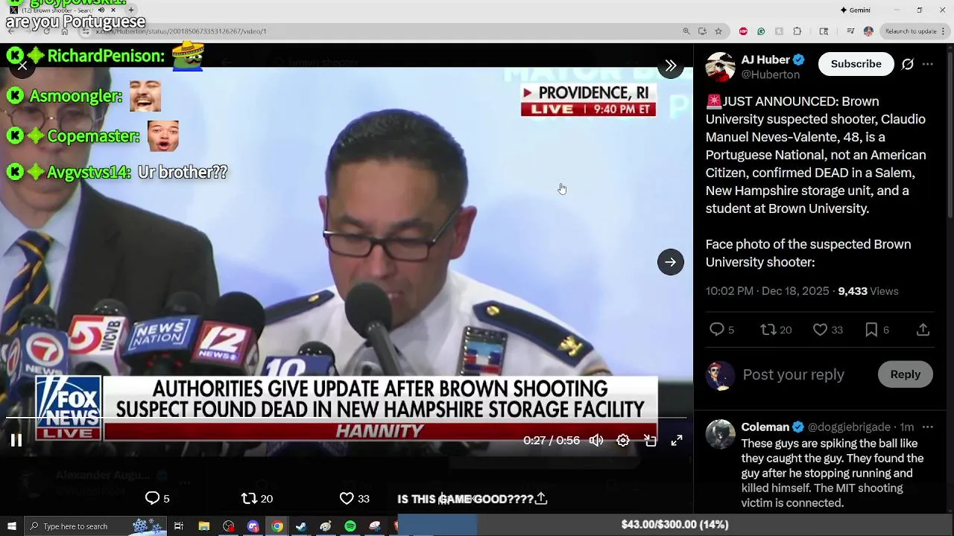This screenshot has height=536, width=954.
Task: Open the Windows Start menu
Action: 11,526
